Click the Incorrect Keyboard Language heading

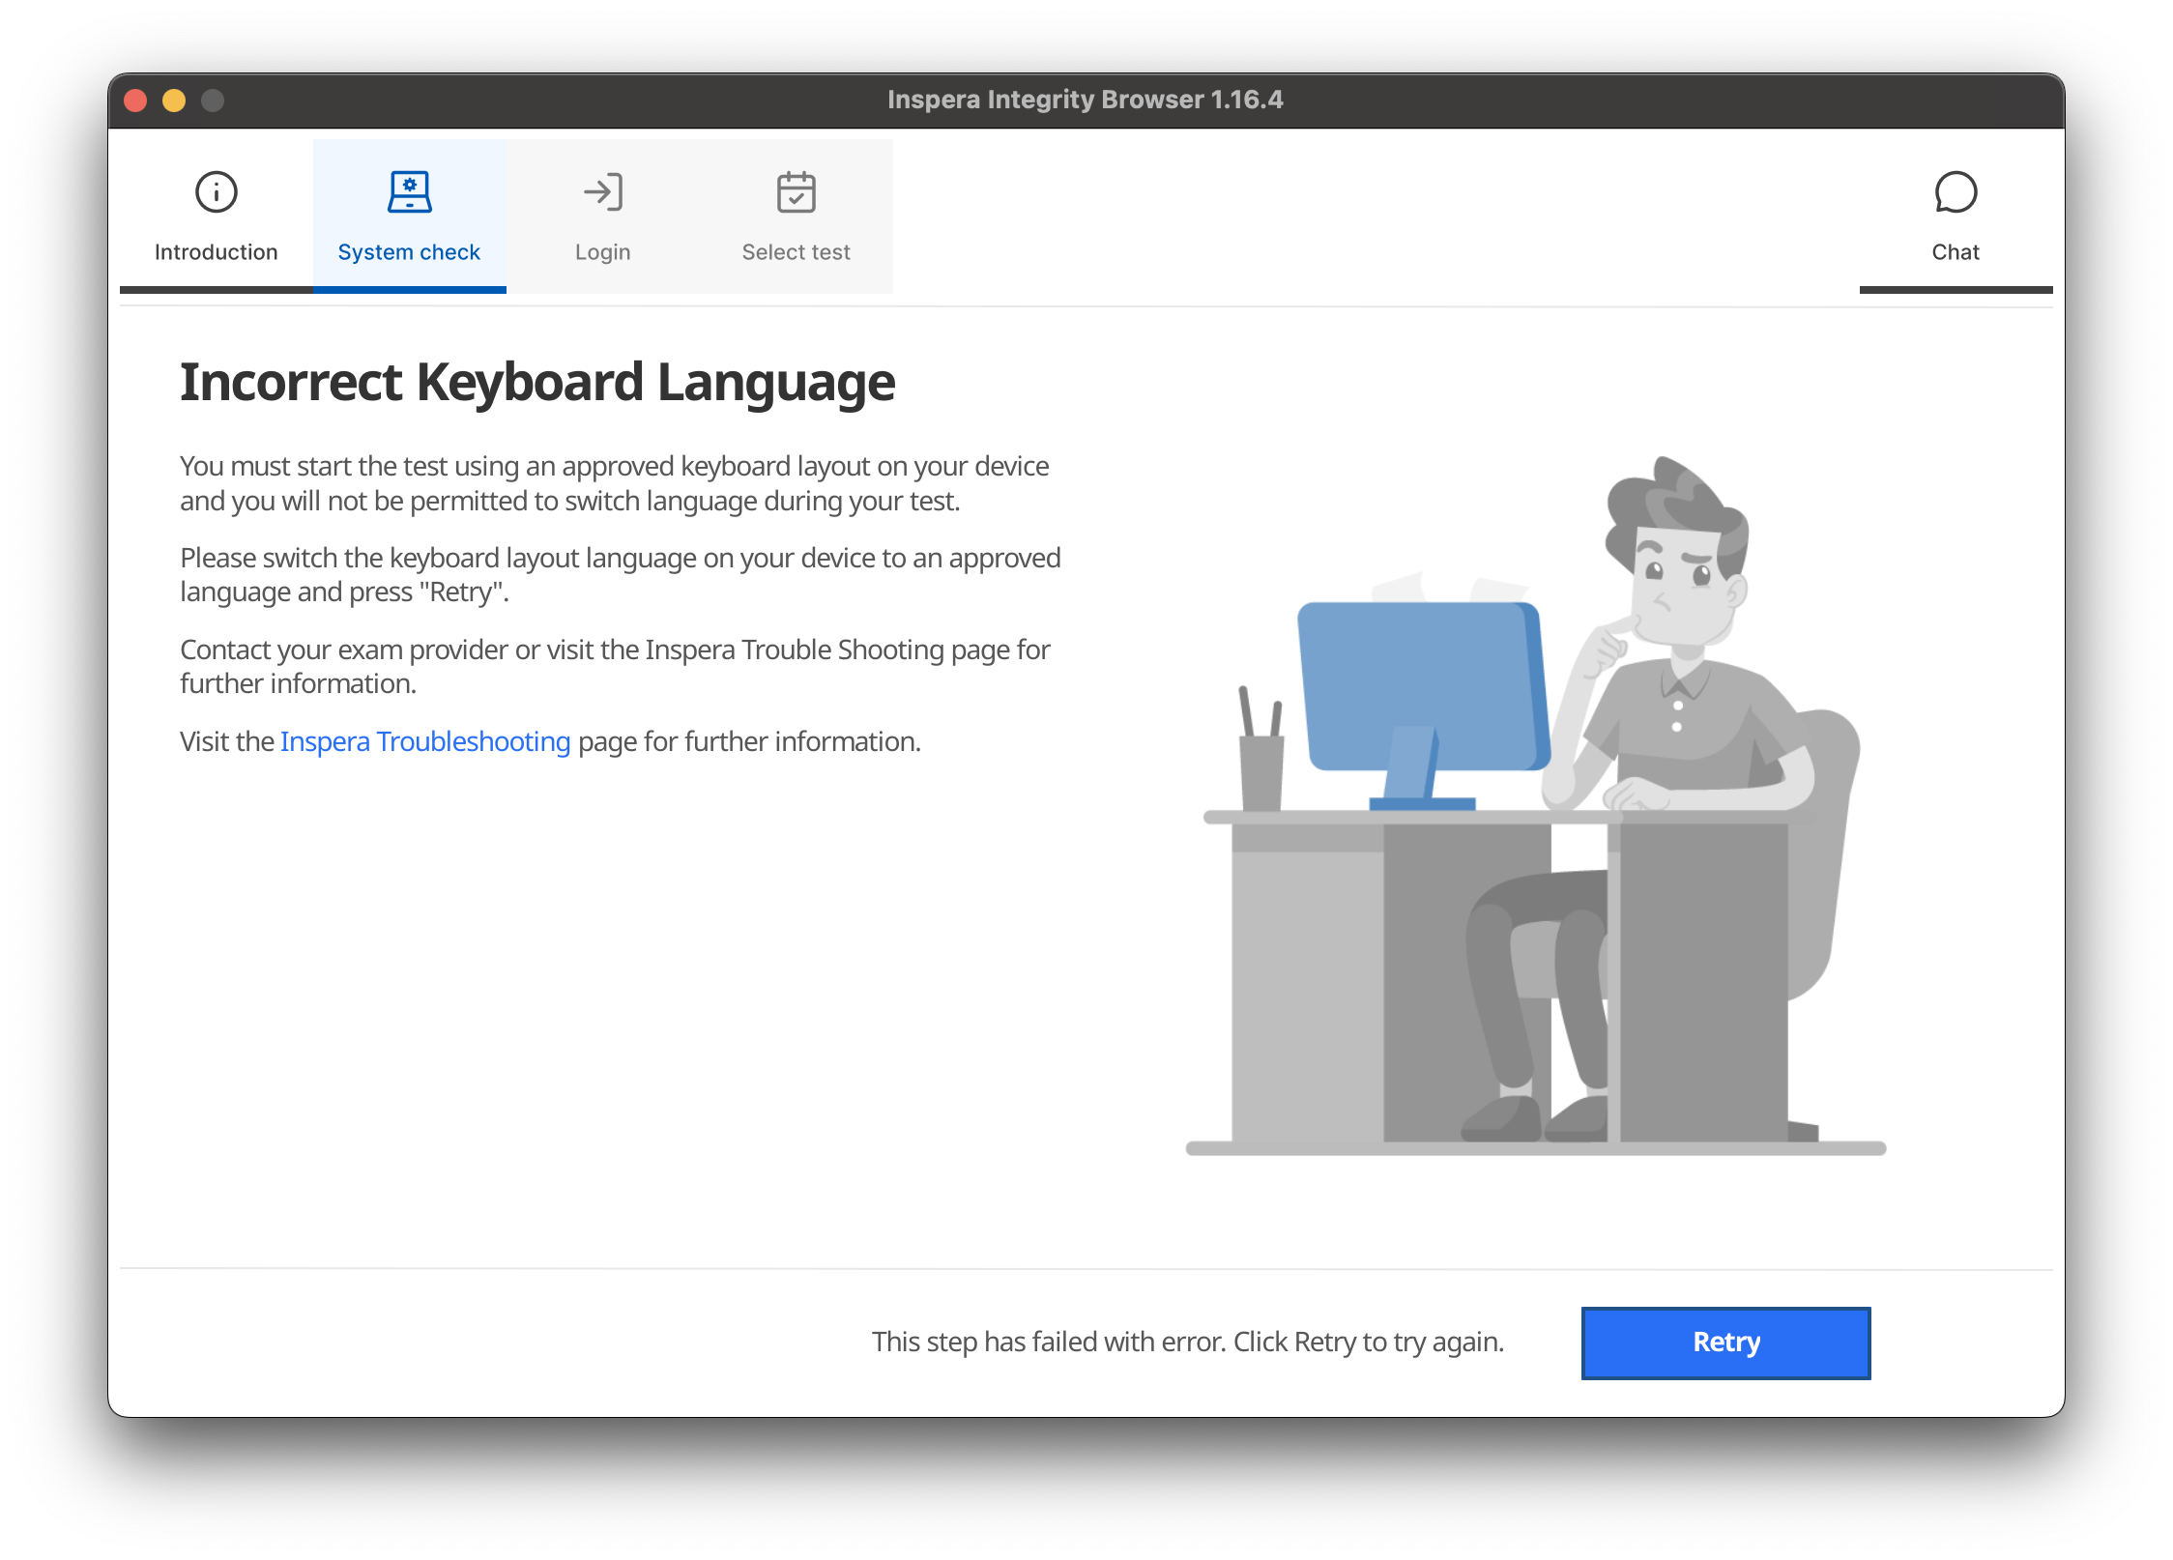pyautogui.click(x=537, y=382)
